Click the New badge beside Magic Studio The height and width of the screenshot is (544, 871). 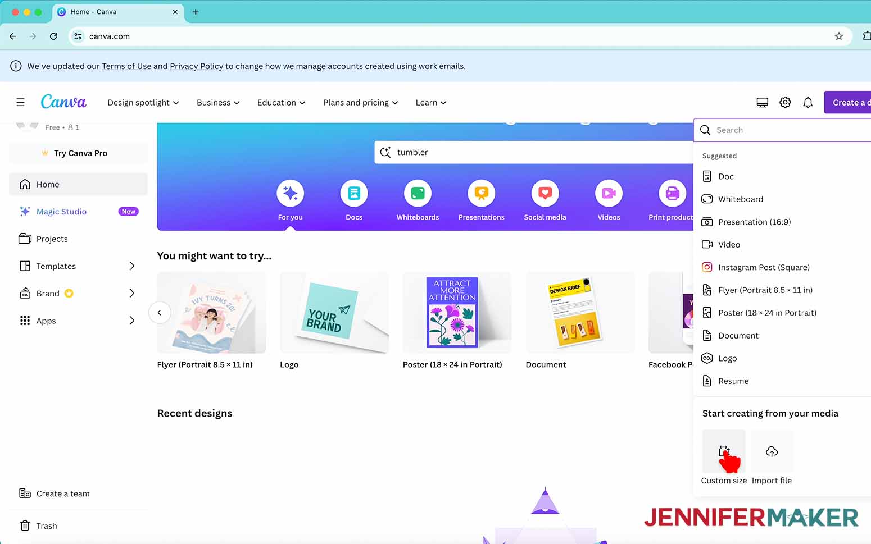pos(129,212)
